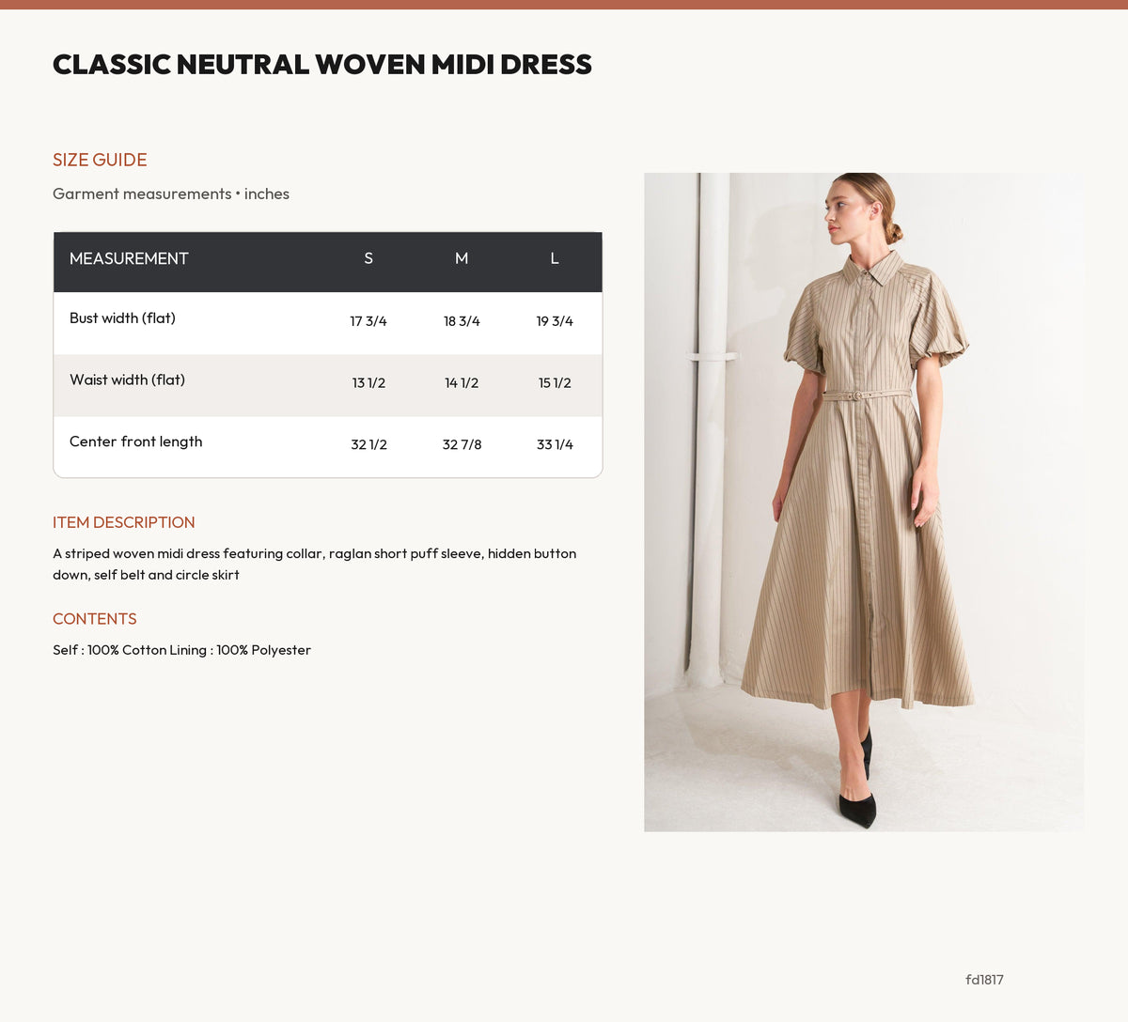Screen dimensions: 1128x1022
Task: Click the 'Garment measurements • inches' subtitle
Action: point(171,194)
